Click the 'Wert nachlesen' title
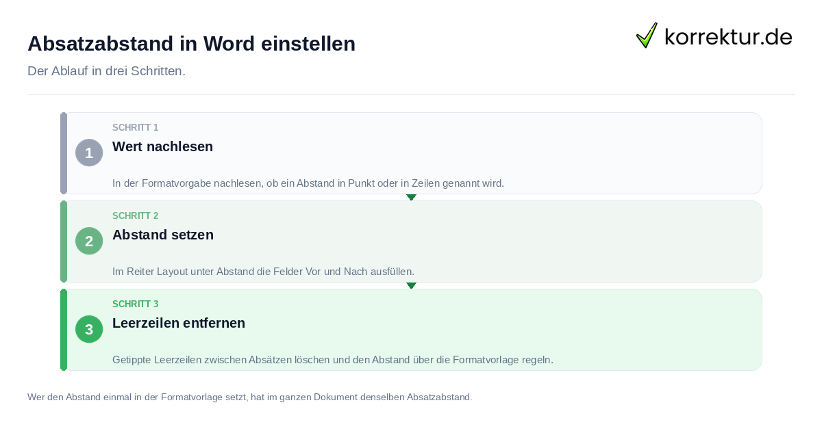Image resolution: width=822 pixels, height=431 pixels. click(x=162, y=146)
